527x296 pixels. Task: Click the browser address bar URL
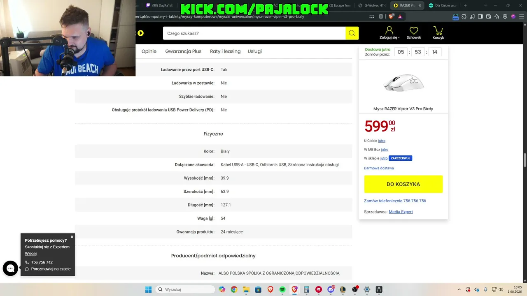tap(219, 16)
